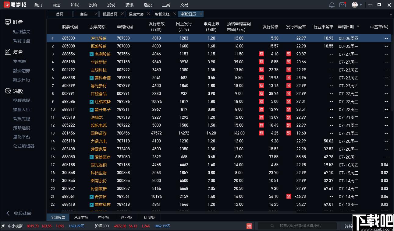Open 量化平台 in sidebar
Screen dimensions: 394x231
[22, 137]
